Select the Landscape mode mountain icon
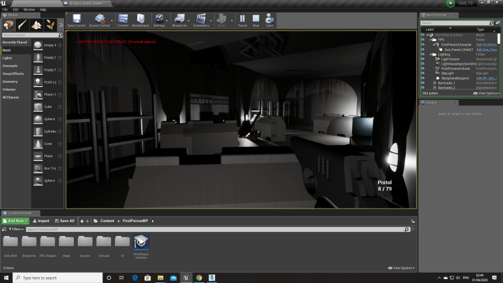Image resolution: width=503 pixels, height=283 pixels. [x=36, y=25]
